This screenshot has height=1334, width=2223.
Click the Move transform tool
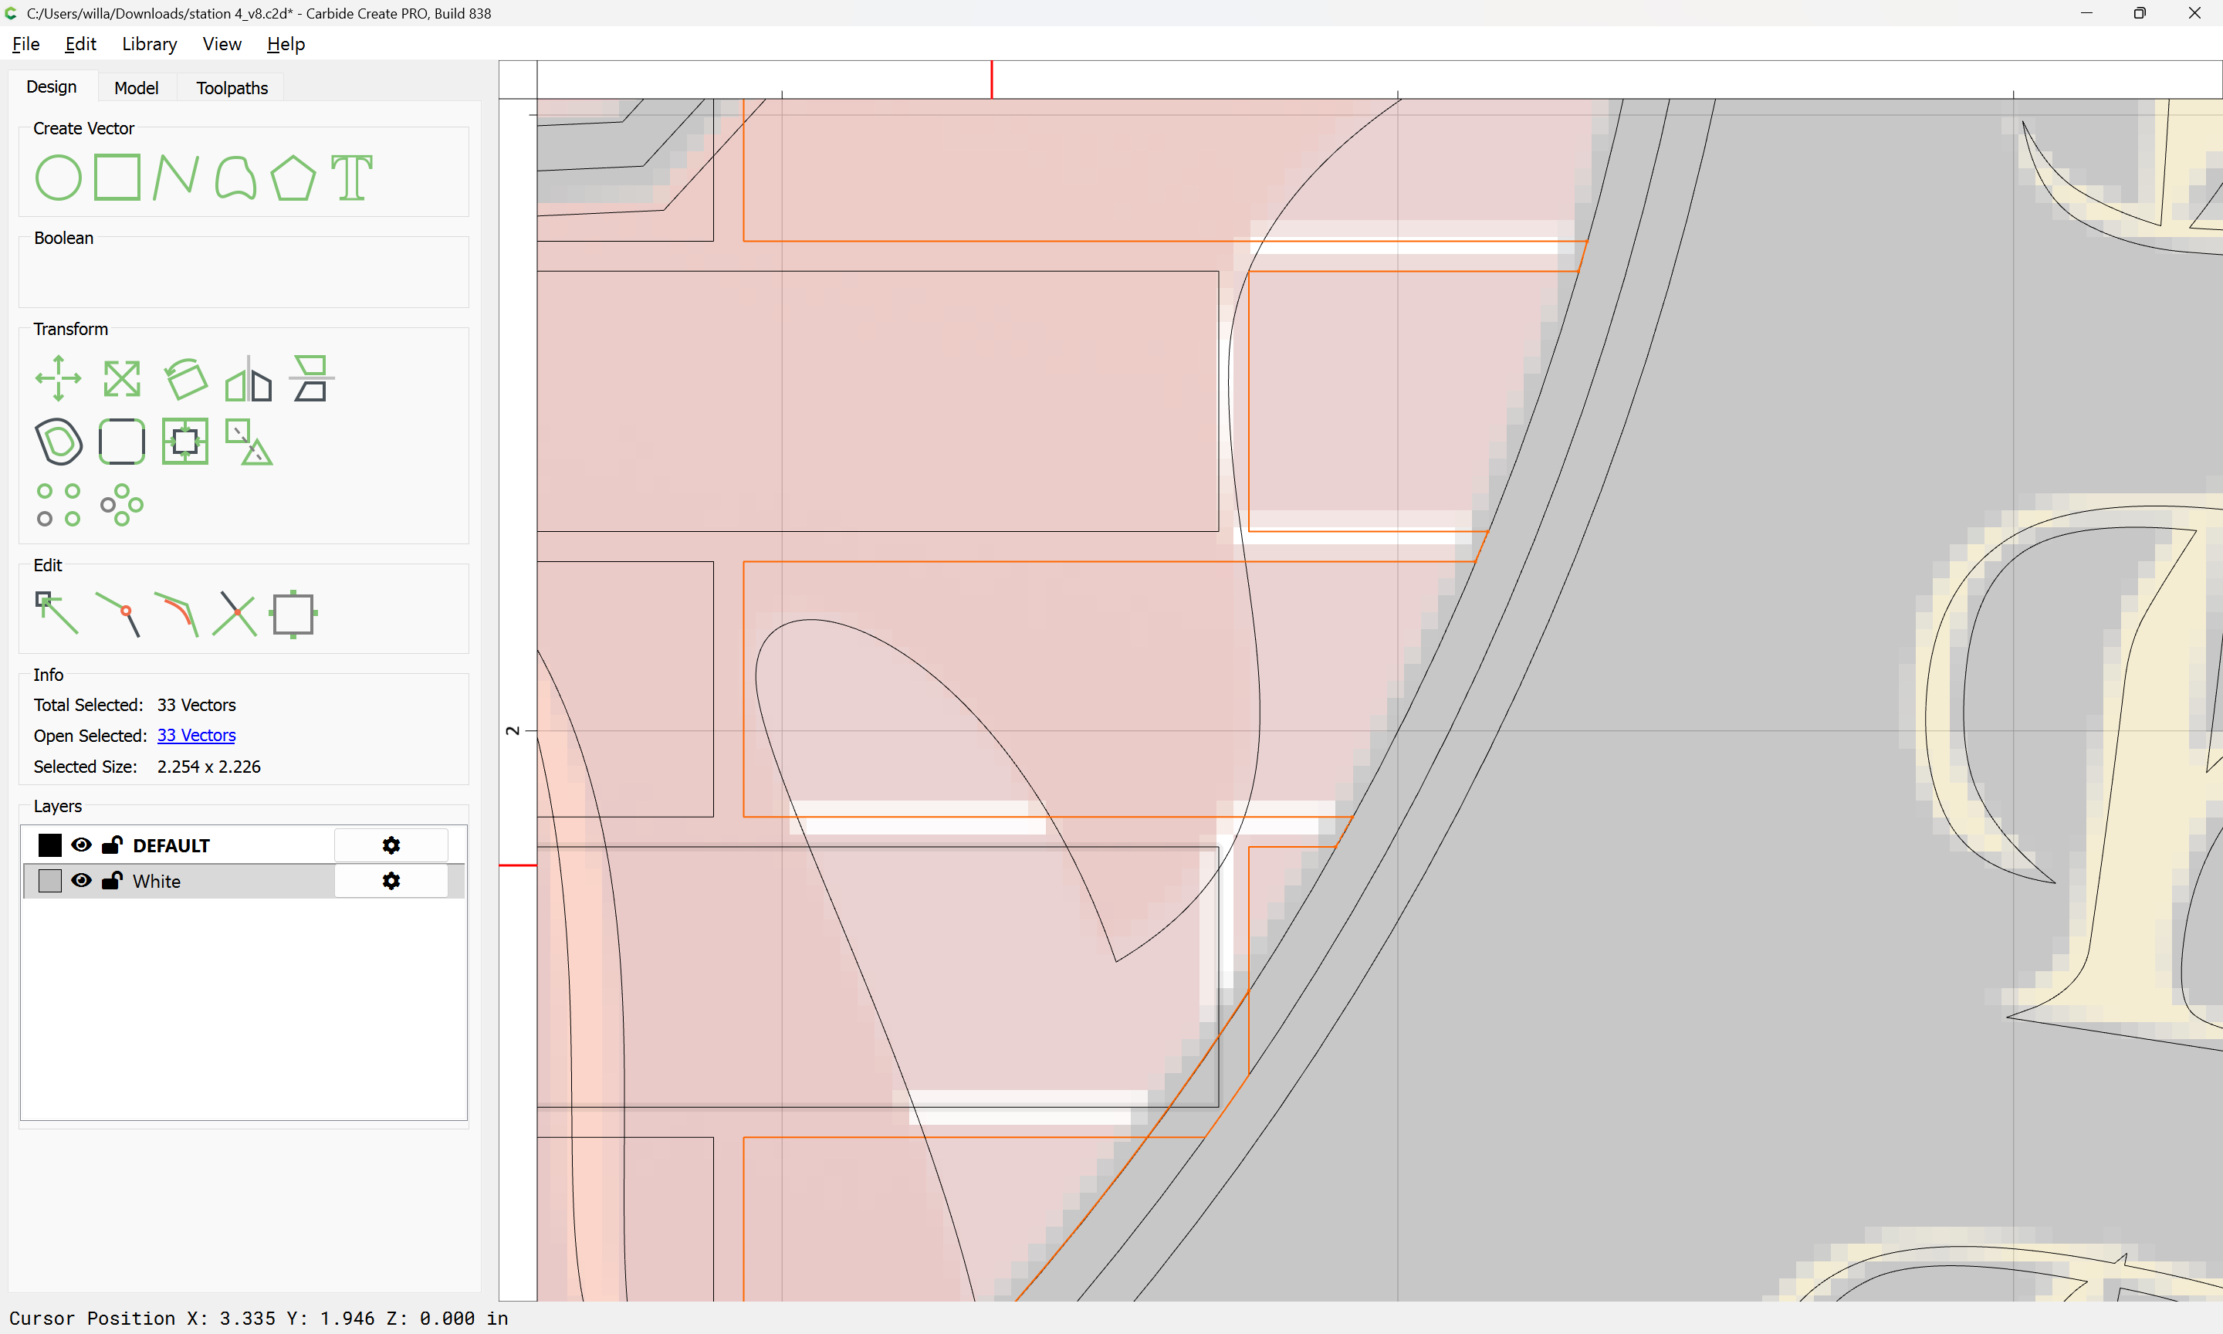coord(59,378)
